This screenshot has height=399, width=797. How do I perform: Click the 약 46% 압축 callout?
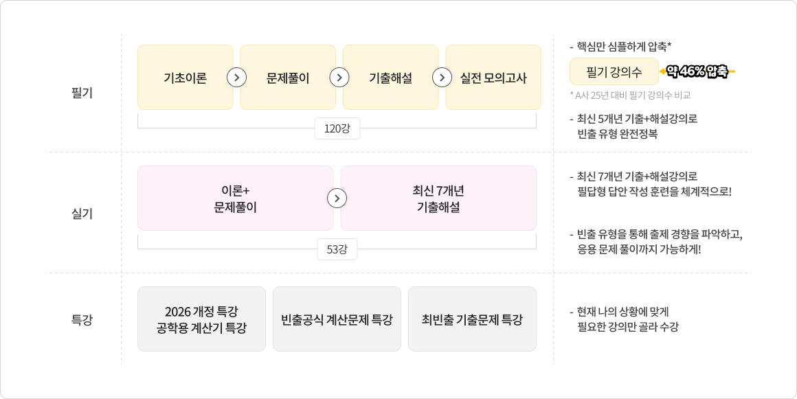[697, 71]
